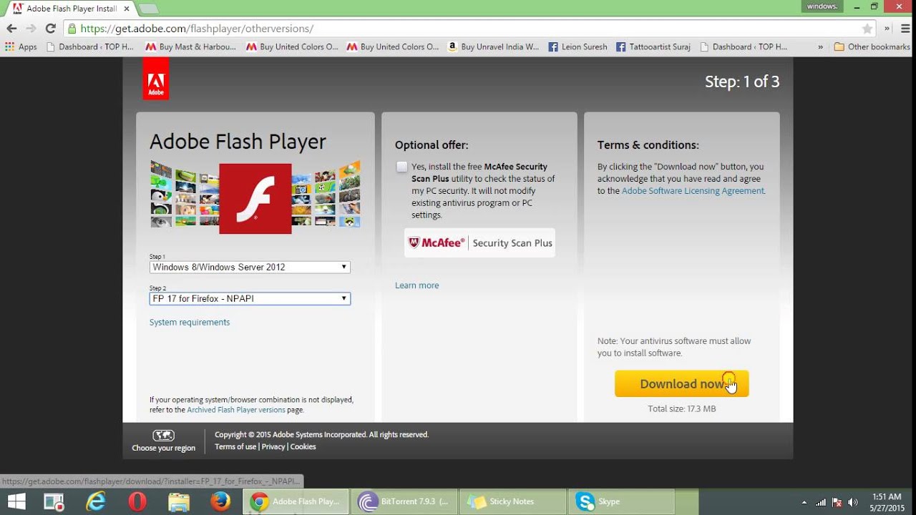The image size is (916, 515).
Task: Launch Firefox from the taskbar
Action: coord(221,501)
